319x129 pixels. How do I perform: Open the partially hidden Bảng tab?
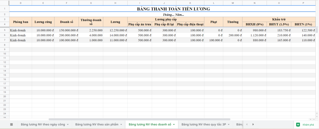click(x=240, y=124)
